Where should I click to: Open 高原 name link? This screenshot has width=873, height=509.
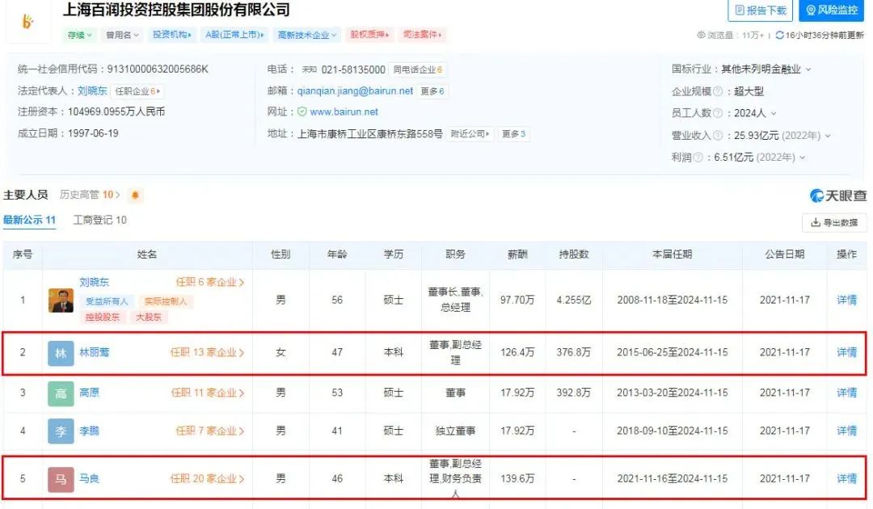pos(89,393)
